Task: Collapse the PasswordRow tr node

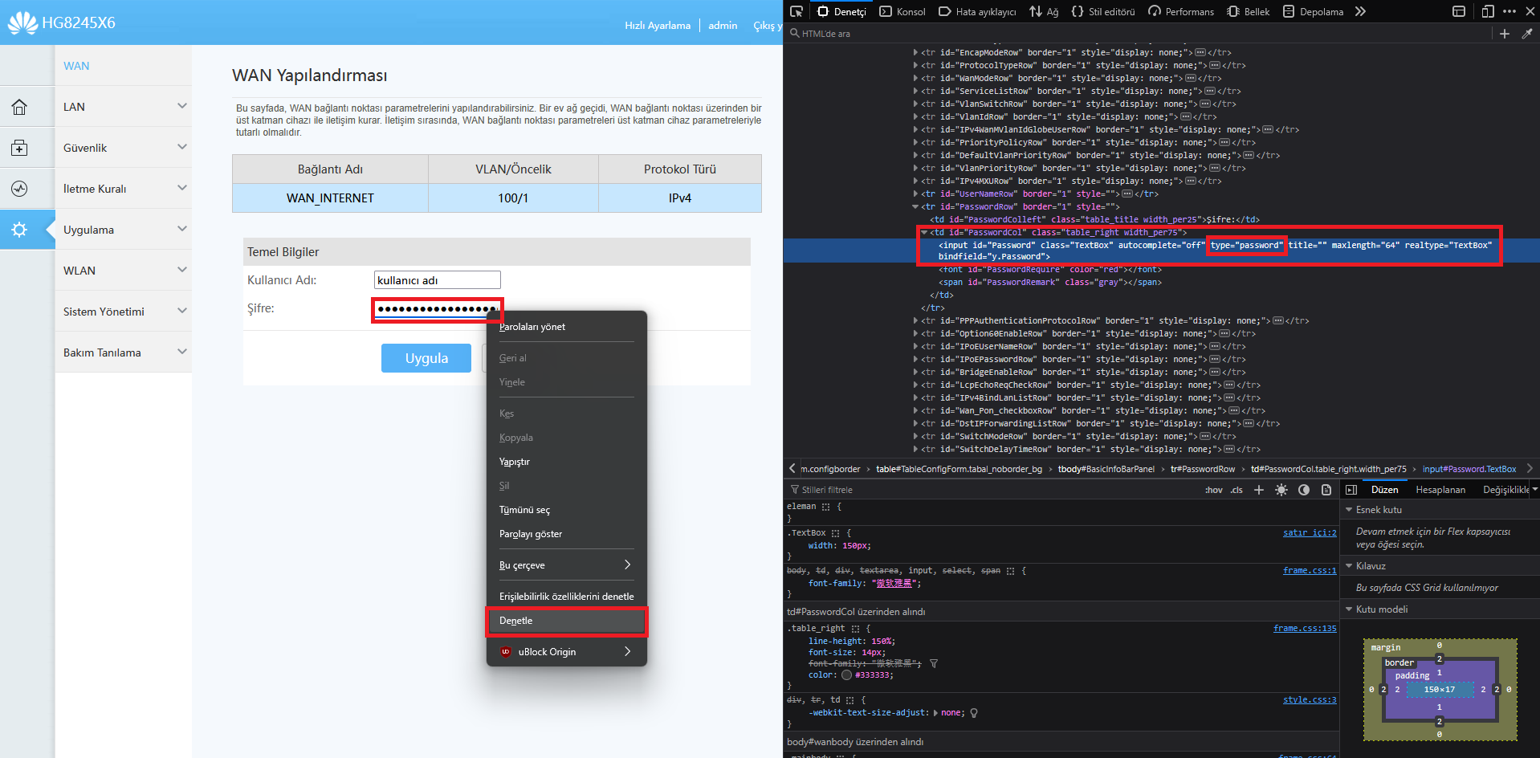Action: (915, 206)
